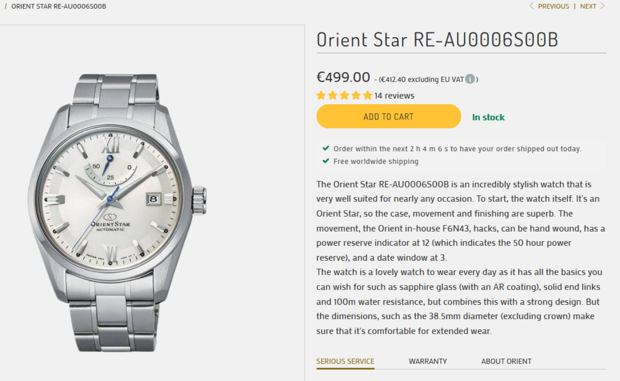Switch to the Warranty tab

tap(428, 361)
